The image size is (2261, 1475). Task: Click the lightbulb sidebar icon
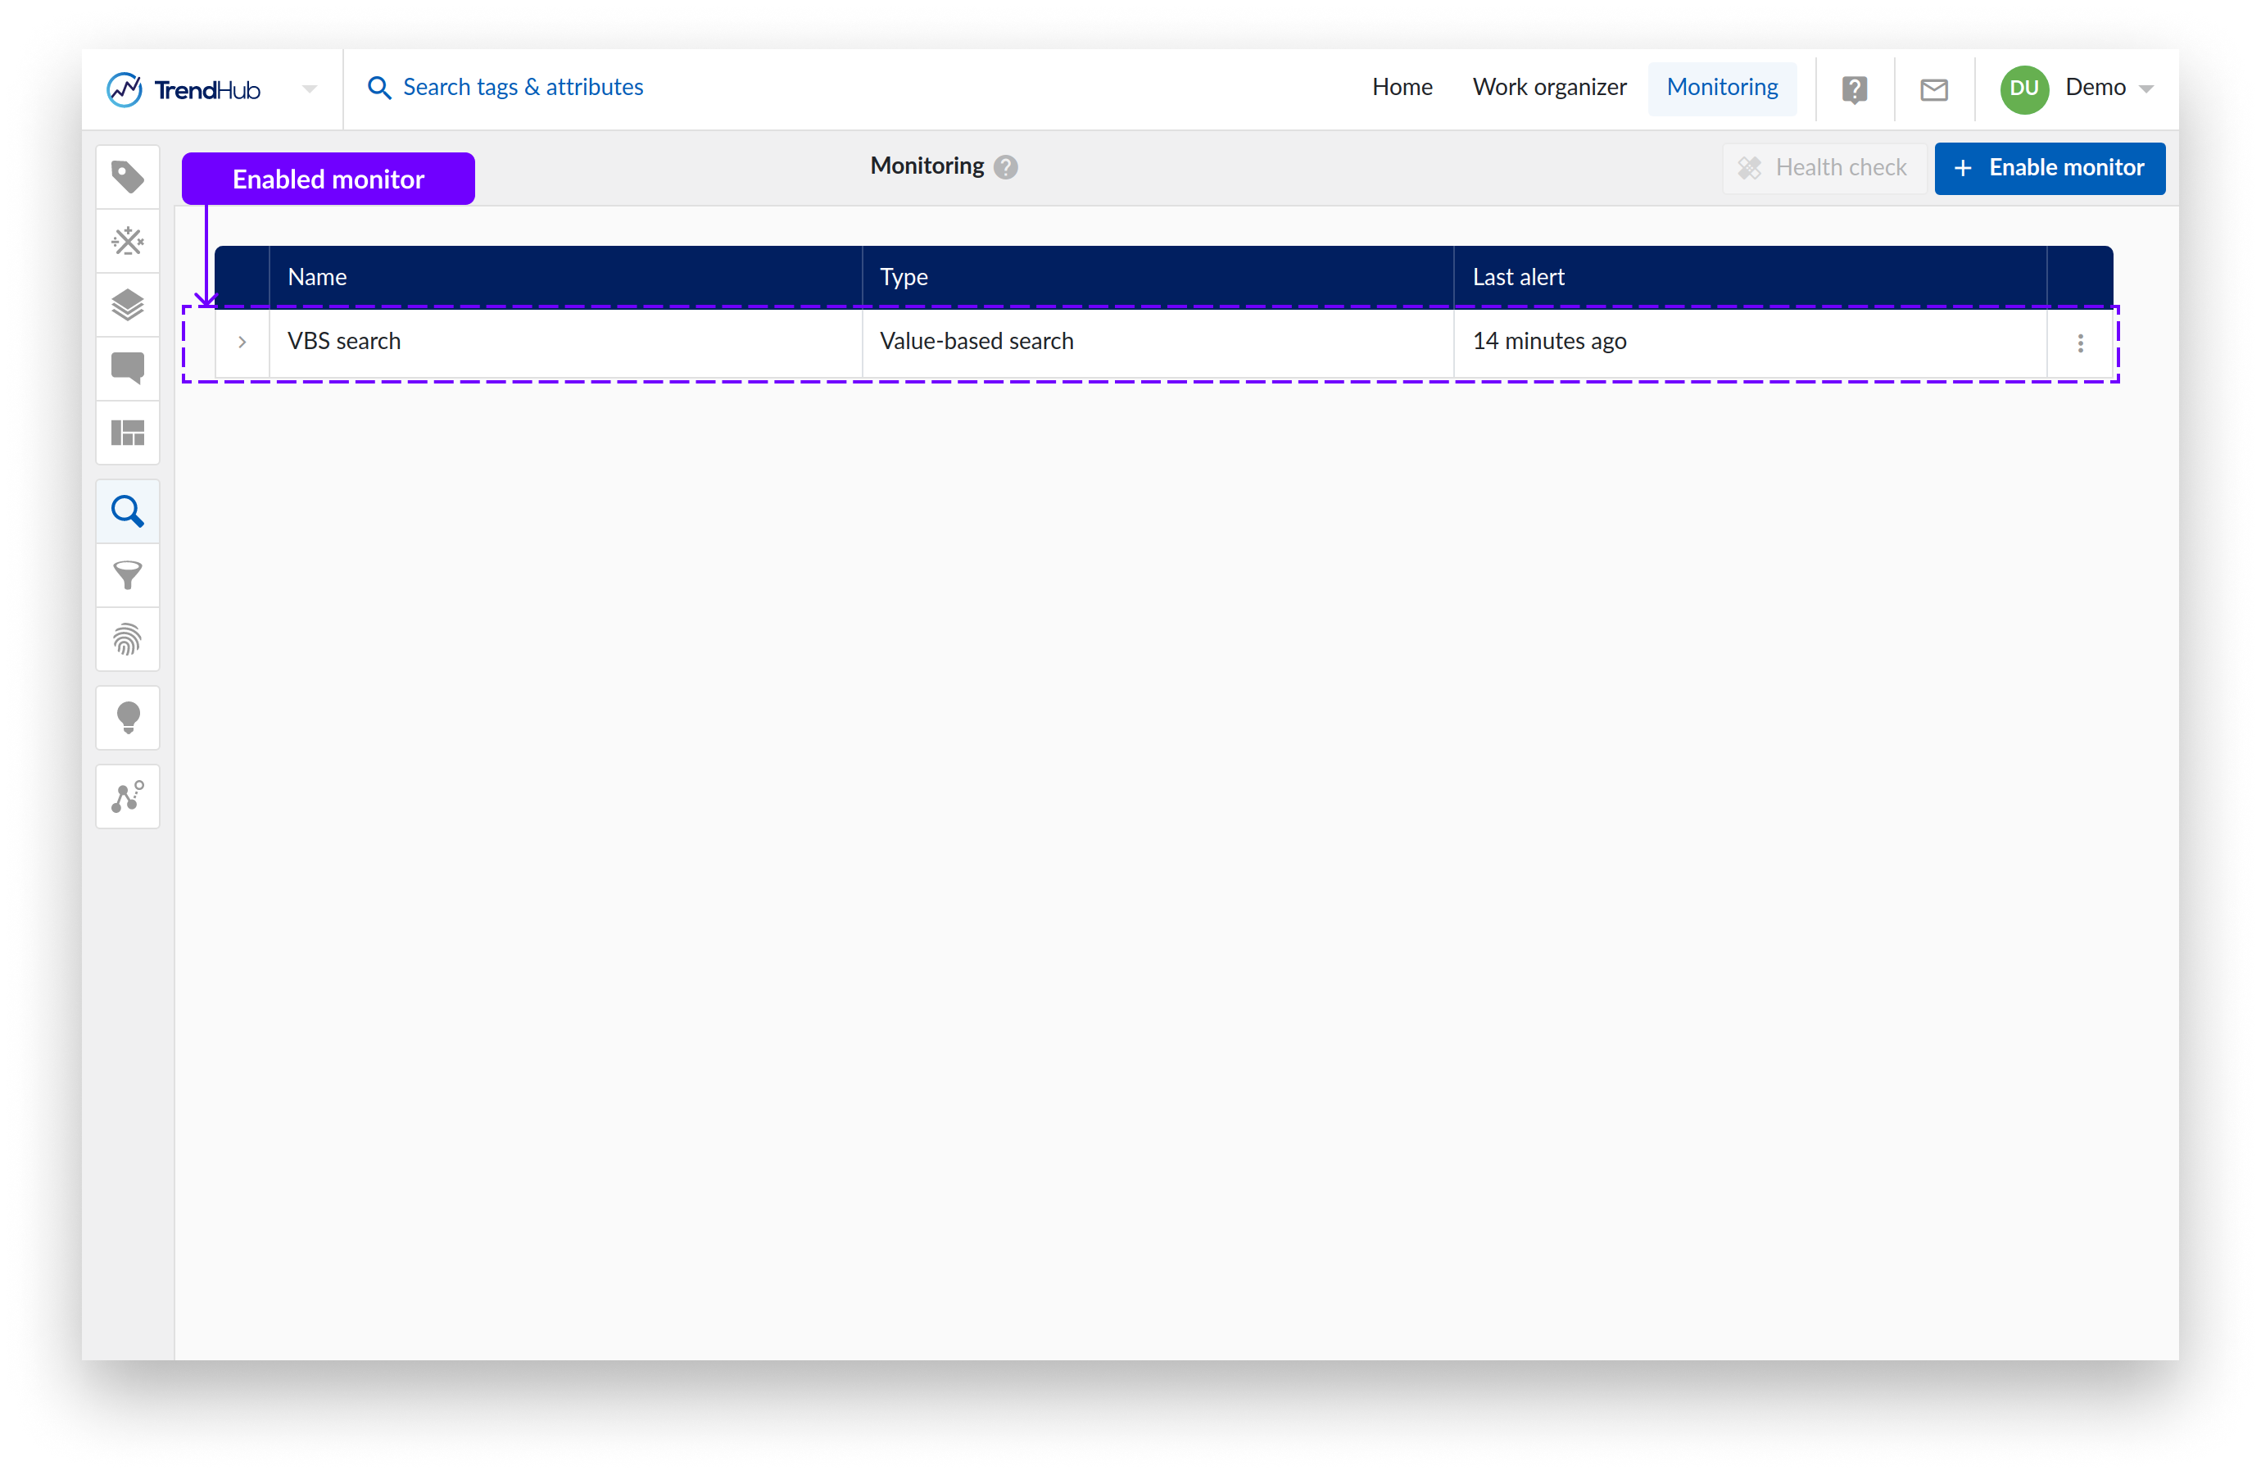tap(127, 718)
